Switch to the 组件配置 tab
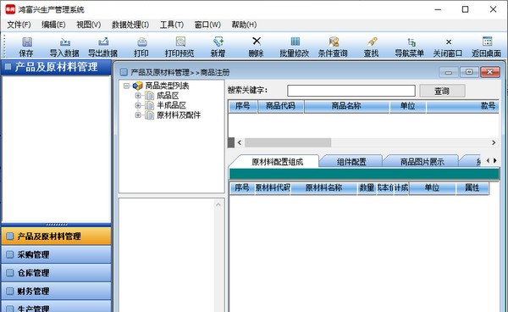The width and height of the screenshot is (508, 312). tap(351, 162)
